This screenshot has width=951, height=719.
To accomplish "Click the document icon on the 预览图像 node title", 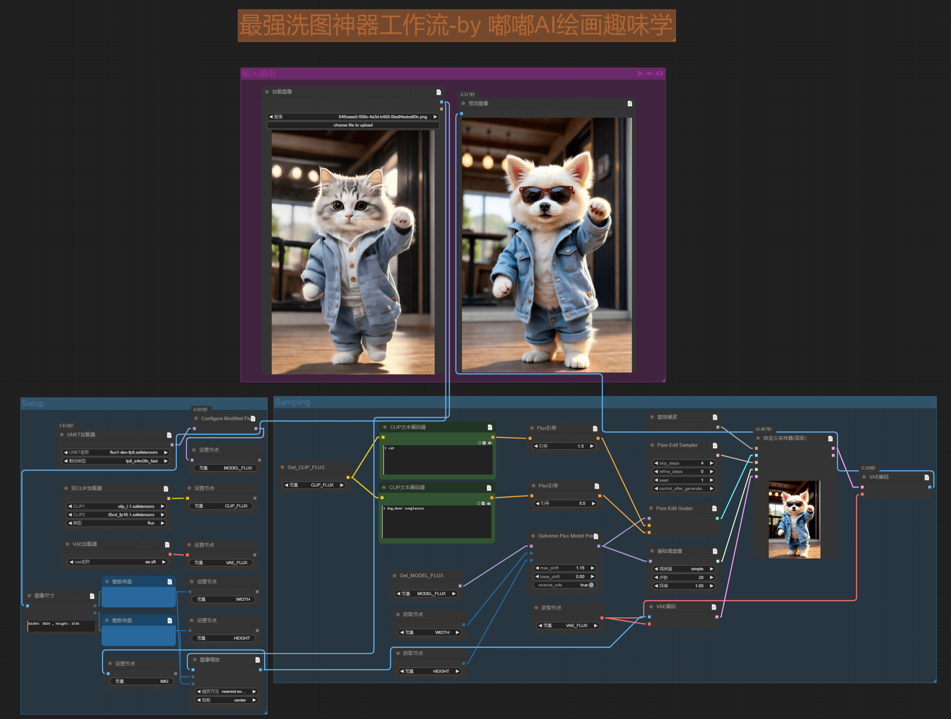I will point(630,103).
